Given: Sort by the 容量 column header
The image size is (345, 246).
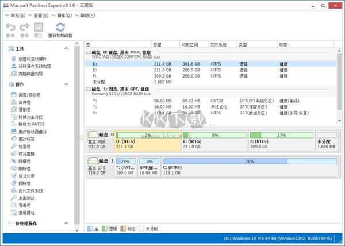Looking at the screenshot, I should click(166, 45).
